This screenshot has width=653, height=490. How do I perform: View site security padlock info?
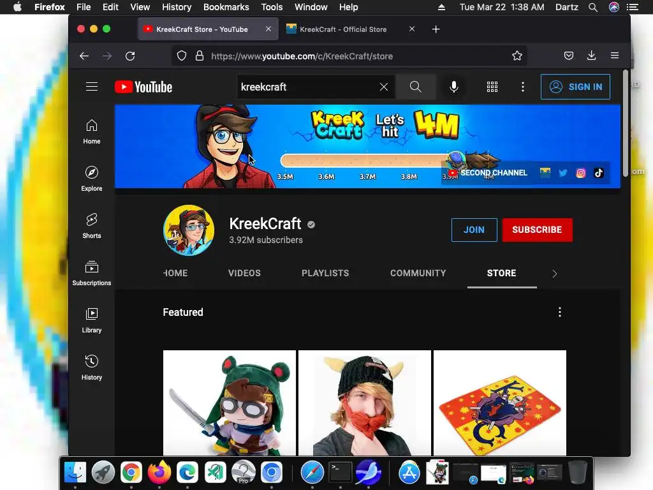(200, 56)
